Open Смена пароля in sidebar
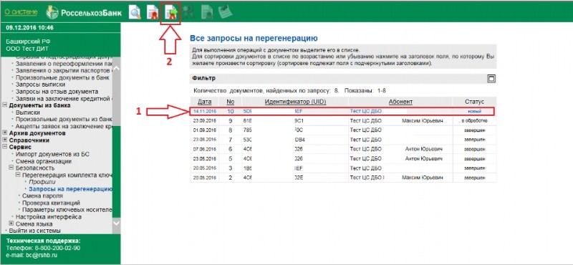 (x=42, y=196)
